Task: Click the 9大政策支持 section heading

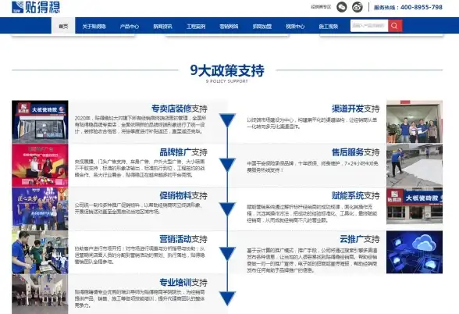Action: [227, 70]
